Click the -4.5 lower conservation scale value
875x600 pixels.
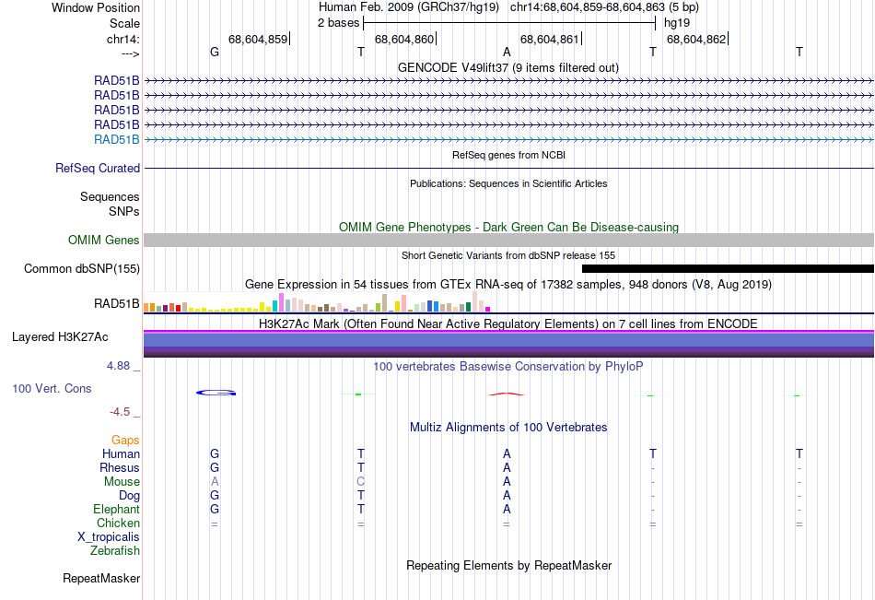tap(120, 412)
